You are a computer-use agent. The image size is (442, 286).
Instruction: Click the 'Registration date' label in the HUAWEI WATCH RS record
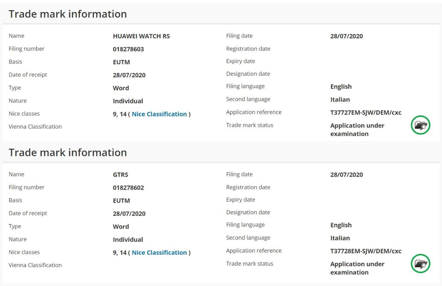248,48
